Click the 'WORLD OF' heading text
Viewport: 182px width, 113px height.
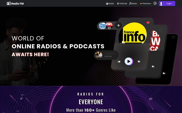pos(28,38)
